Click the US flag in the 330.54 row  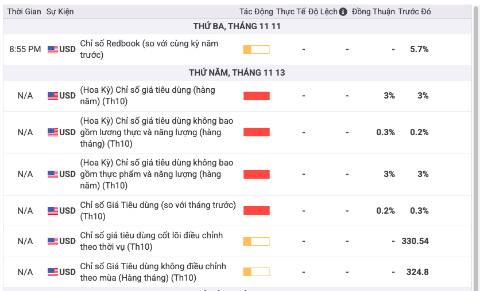coord(53,241)
